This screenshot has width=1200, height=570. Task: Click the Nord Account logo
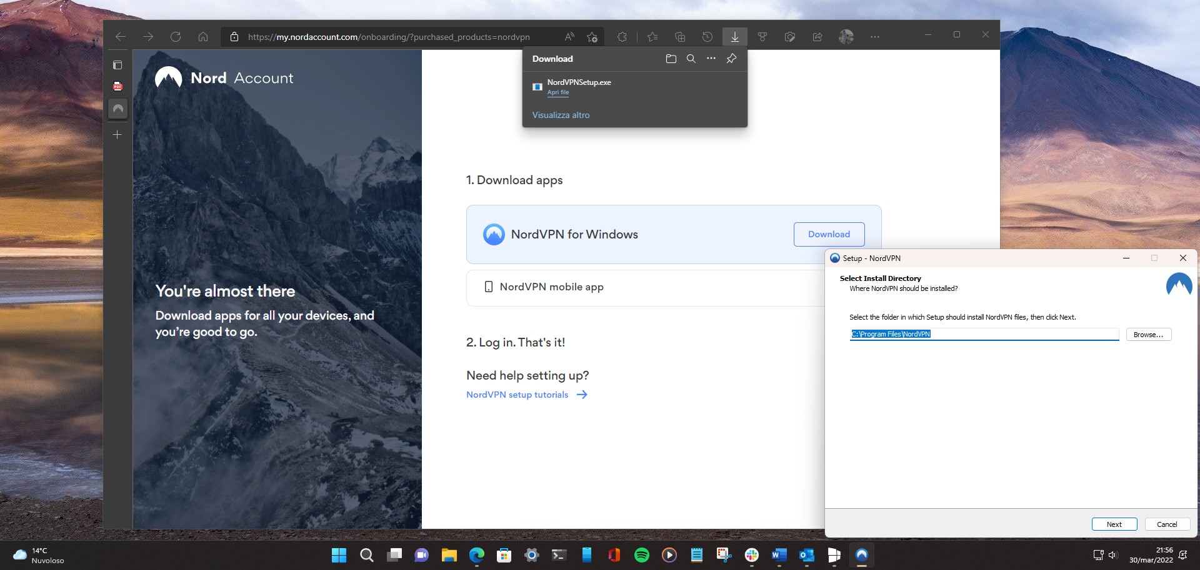(x=224, y=78)
